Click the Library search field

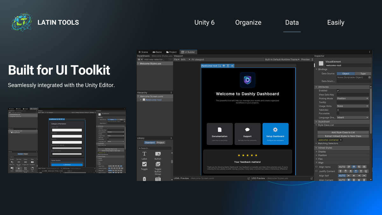tap(154, 148)
